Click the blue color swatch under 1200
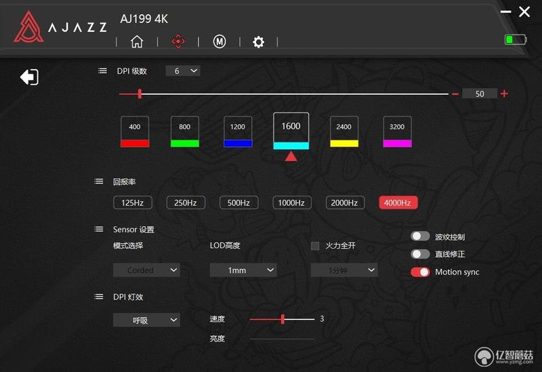This screenshot has height=372, width=542. 238,144
